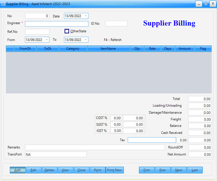Click the Rate column header
The height and width of the screenshot is (181, 217).
point(152,49)
